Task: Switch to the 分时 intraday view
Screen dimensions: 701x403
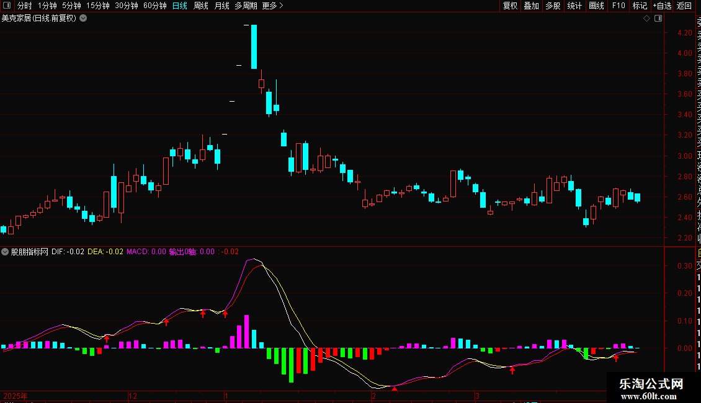Action: click(25, 6)
